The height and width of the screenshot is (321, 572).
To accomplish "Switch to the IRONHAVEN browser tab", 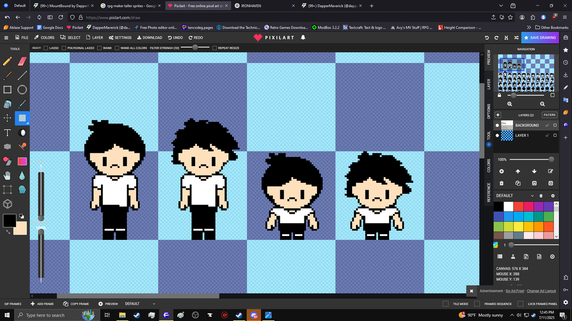I will [x=264, y=6].
